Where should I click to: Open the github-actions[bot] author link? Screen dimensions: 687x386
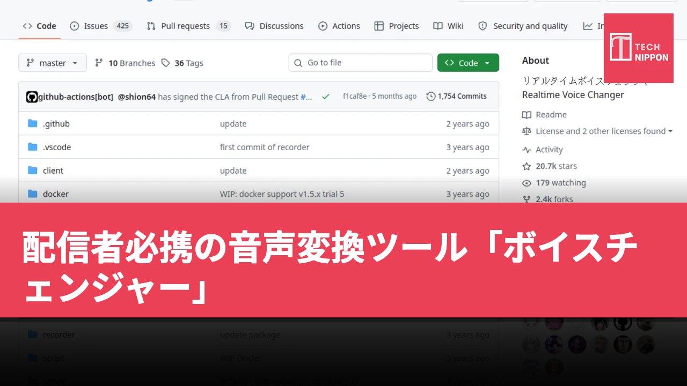pos(75,97)
